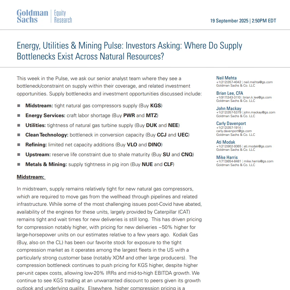Click 'Kodiak Gas' in the paragraph
Image resolution: width=290 pixels, height=290 pixels.
(186, 235)
